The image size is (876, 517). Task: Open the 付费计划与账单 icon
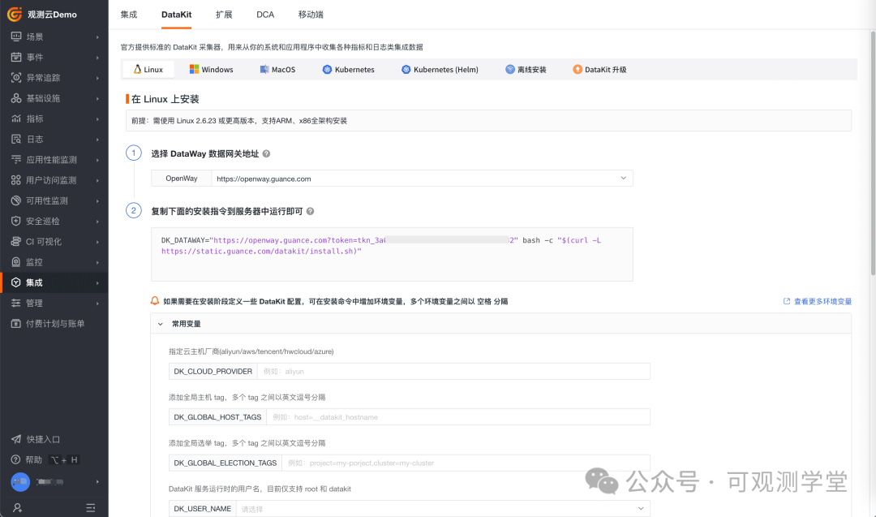tap(16, 324)
